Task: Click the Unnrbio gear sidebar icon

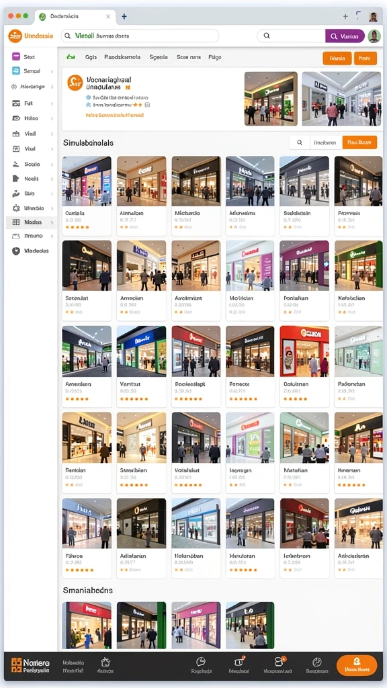Action: (x=16, y=208)
